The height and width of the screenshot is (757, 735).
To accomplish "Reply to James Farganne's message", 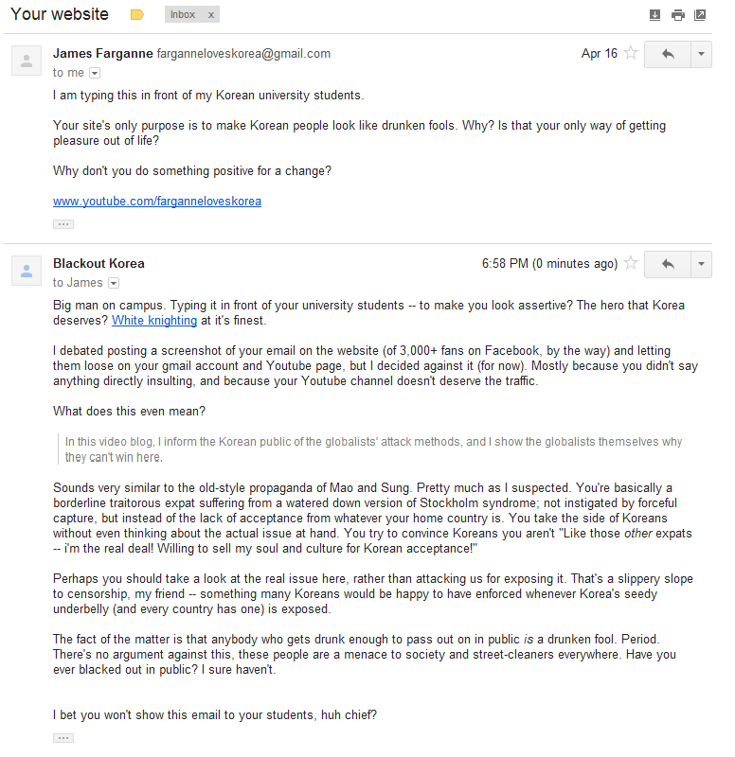I will [670, 54].
